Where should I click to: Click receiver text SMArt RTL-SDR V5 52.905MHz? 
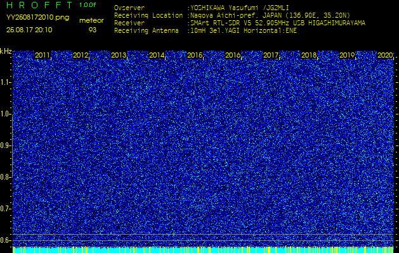tap(239, 23)
